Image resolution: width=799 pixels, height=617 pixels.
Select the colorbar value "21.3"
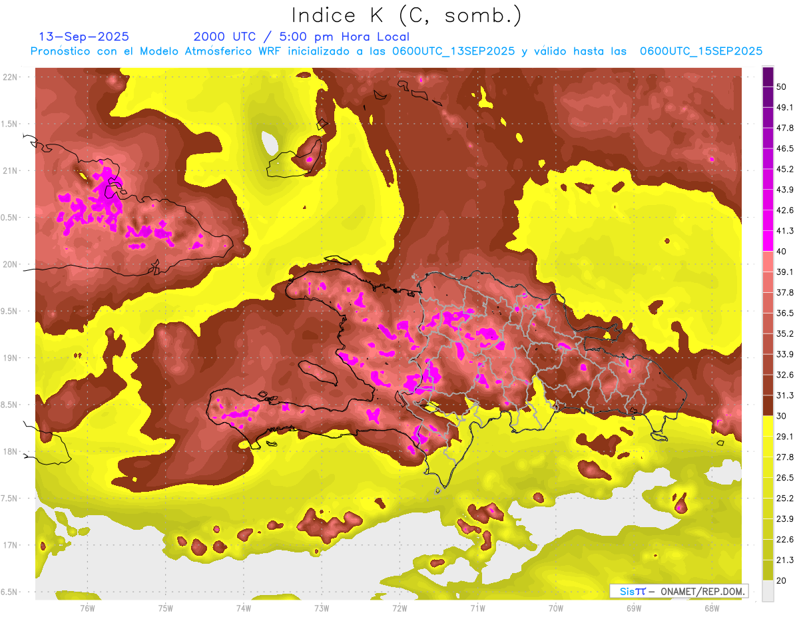pyautogui.click(x=784, y=560)
